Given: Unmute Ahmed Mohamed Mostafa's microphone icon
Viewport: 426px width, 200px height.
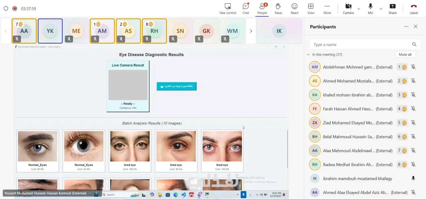Looking at the screenshot, I should (x=413, y=81).
